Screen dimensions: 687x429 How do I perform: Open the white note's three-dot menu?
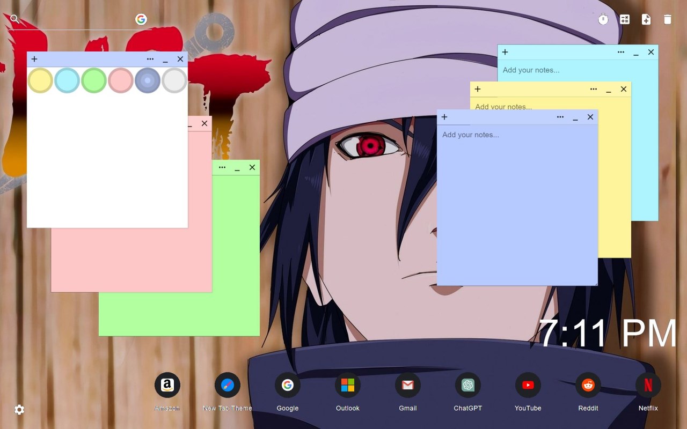(150, 59)
